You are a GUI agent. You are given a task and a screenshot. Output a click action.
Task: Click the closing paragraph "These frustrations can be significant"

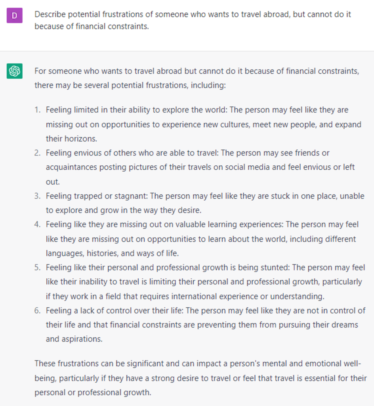coord(200,377)
